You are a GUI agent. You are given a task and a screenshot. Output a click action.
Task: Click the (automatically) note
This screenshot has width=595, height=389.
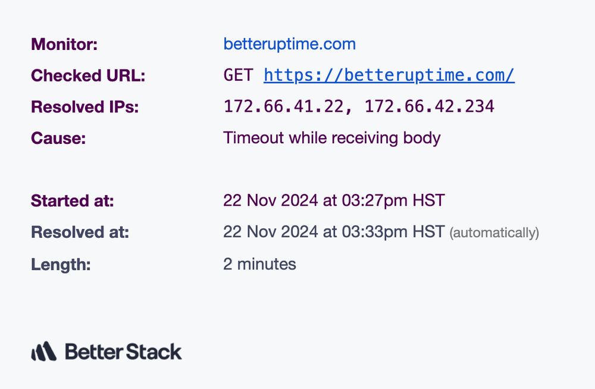click(x=494, y=233)
